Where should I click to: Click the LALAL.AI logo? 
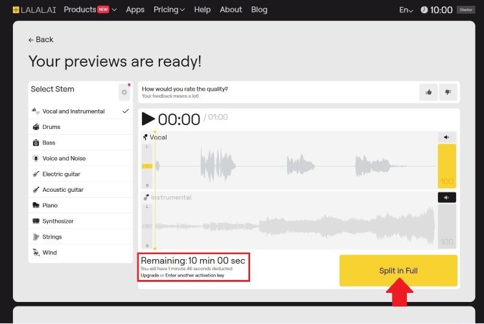point(34,10)
